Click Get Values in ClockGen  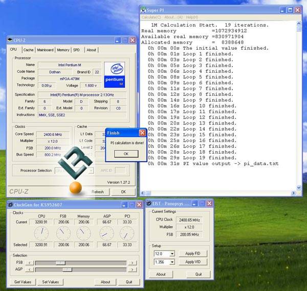(x=23, y=282)
